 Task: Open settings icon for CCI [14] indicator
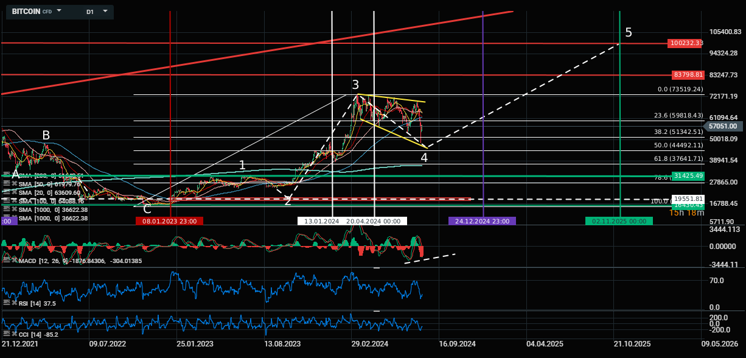[x=5, y=334]
